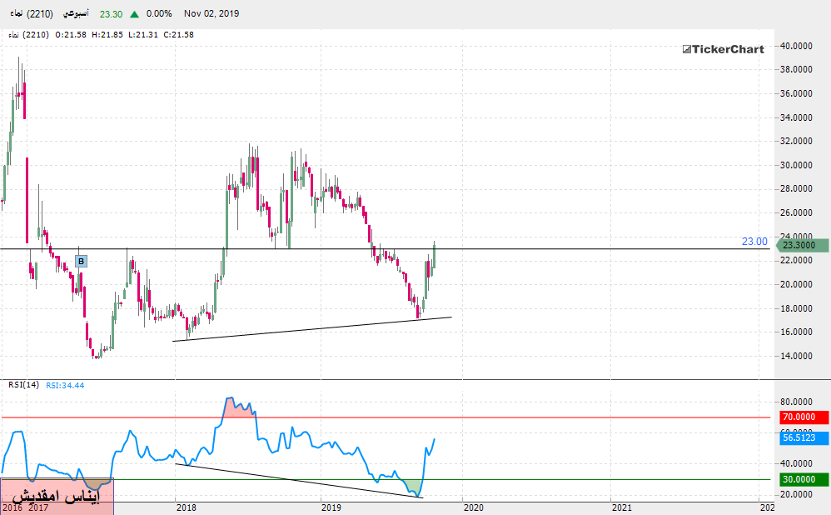Click the TickerChart logo icon
The width and height of the screenshot is (831, 515).
pos(687,50)
